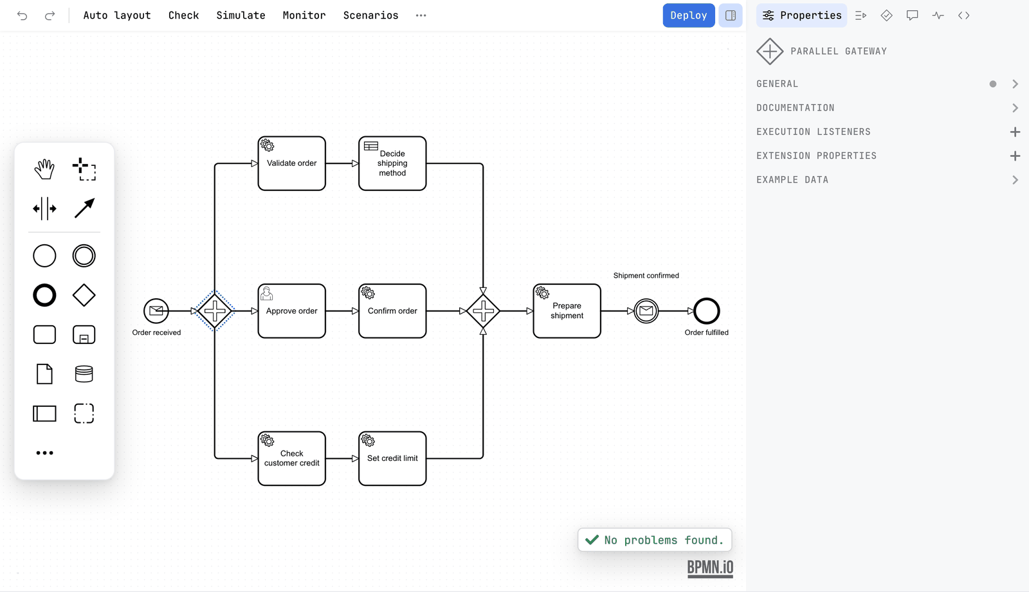Create a Start event from palette
This screenshot has width=1029, height=592.
tap(44, 256)
